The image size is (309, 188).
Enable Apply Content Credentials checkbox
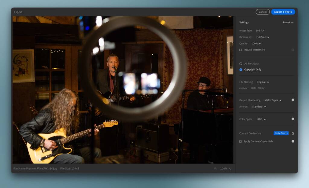coord(241,141)
